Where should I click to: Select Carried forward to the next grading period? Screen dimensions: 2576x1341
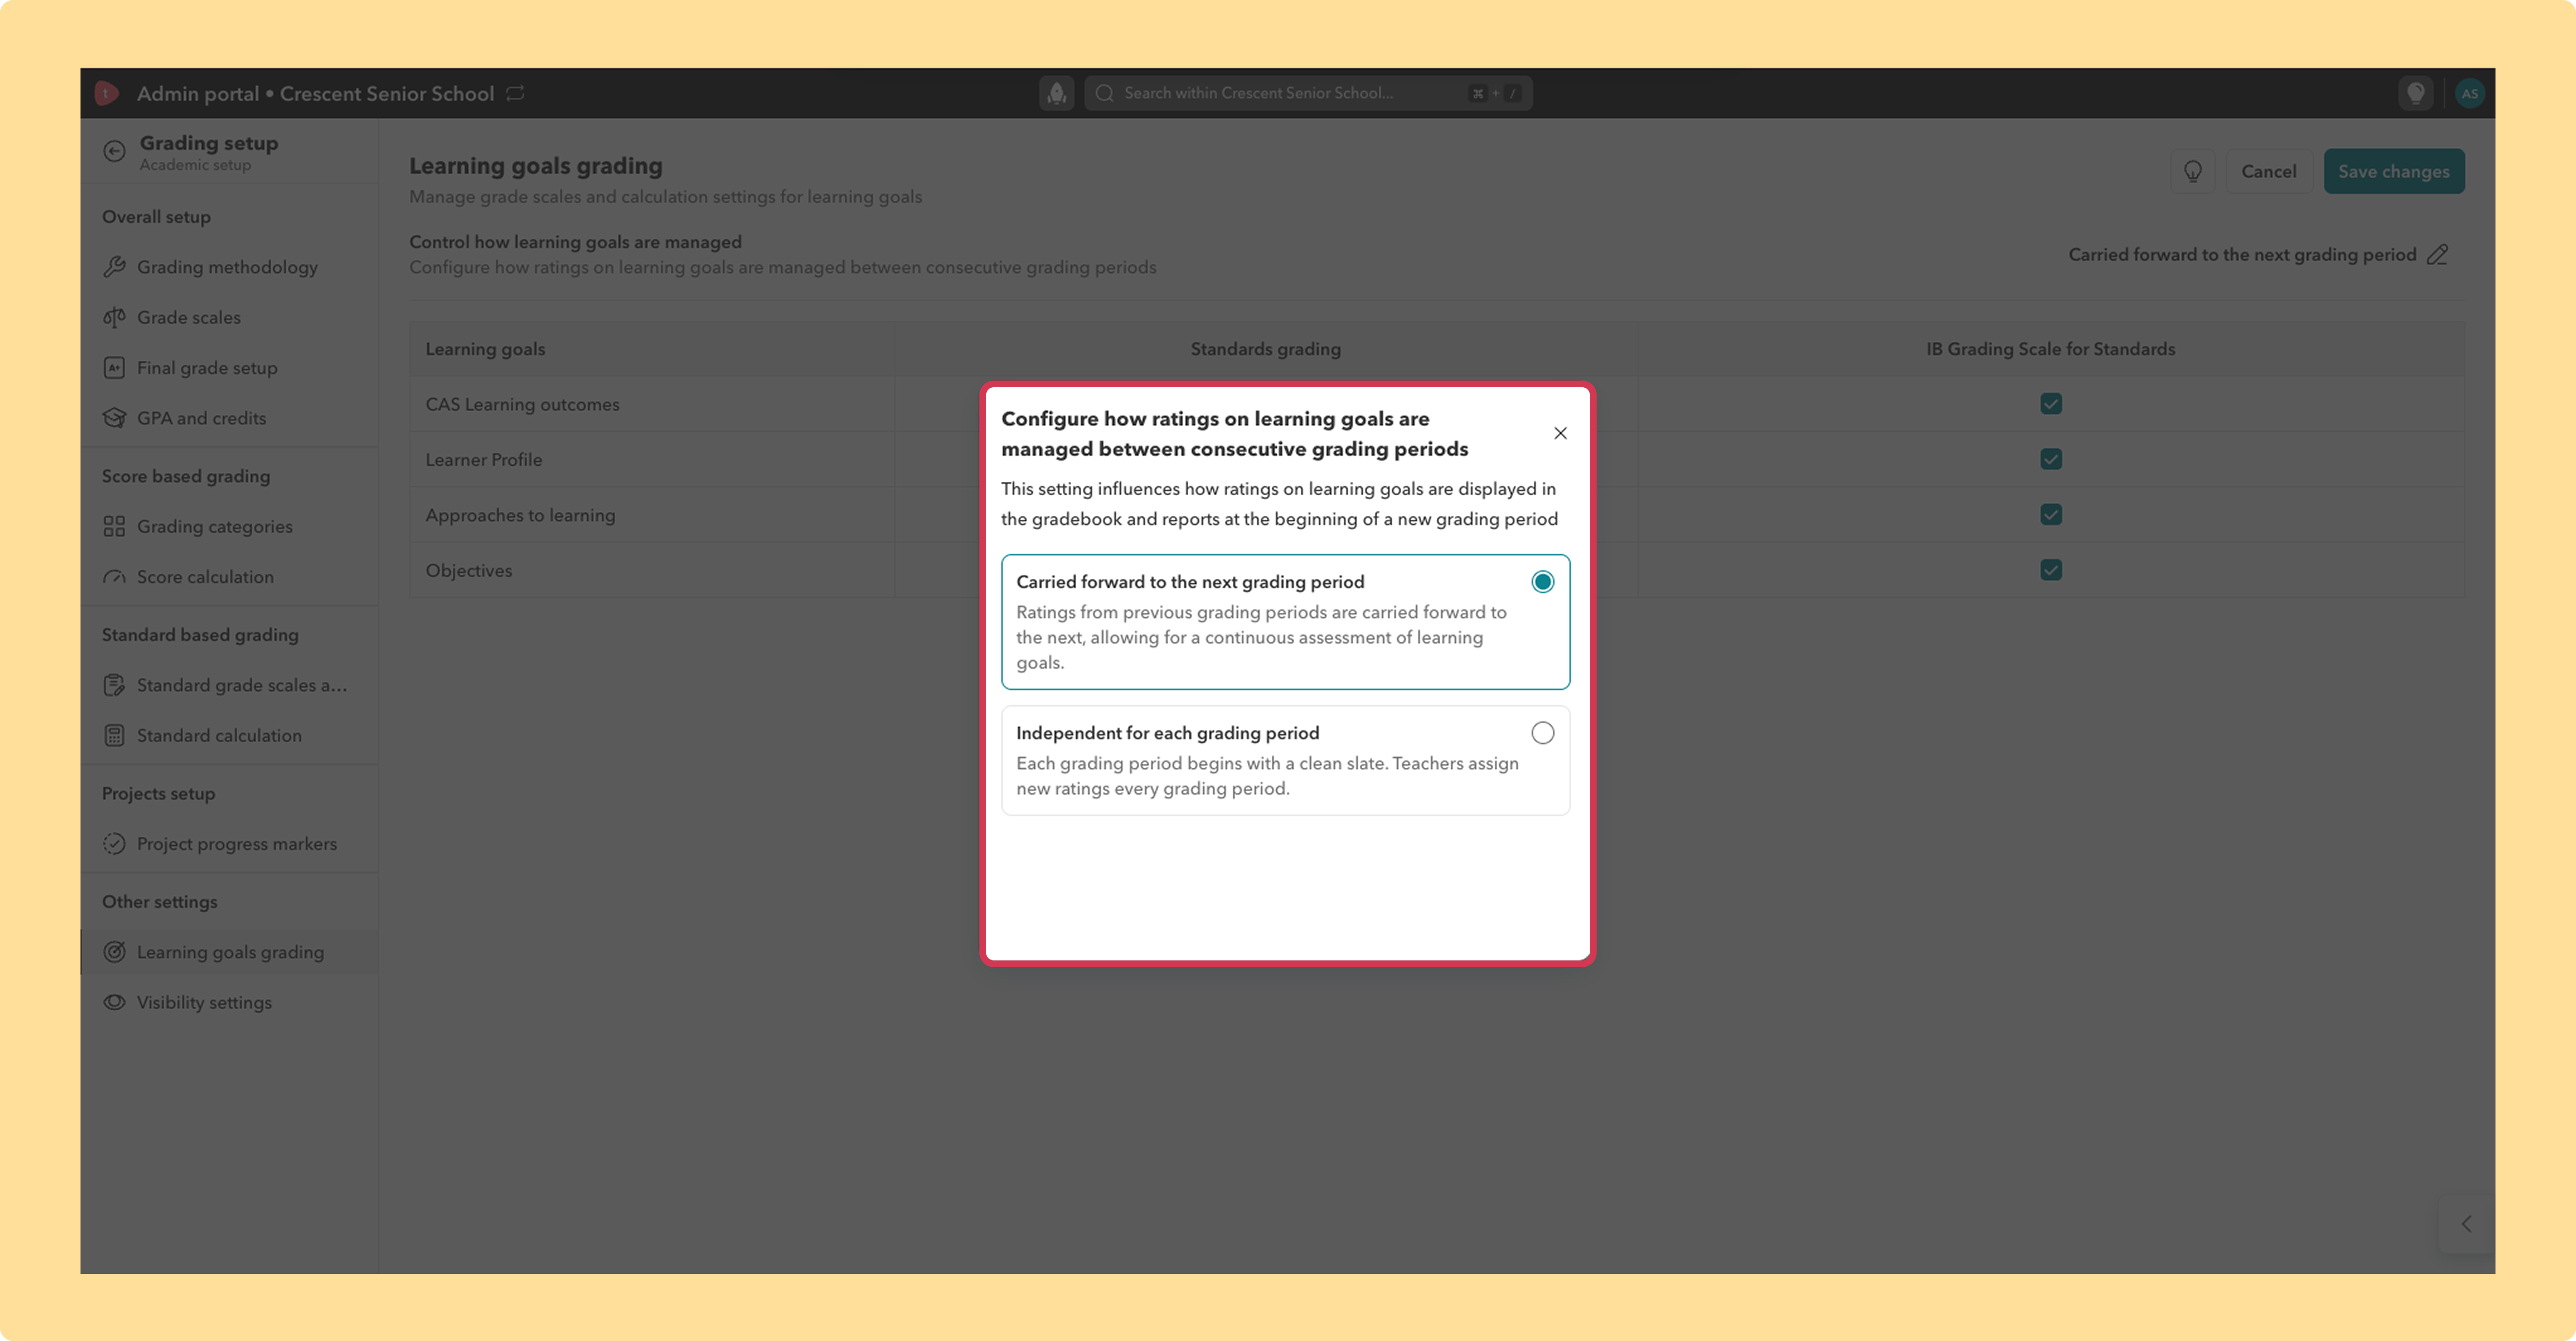click(x=1285, y=621)
